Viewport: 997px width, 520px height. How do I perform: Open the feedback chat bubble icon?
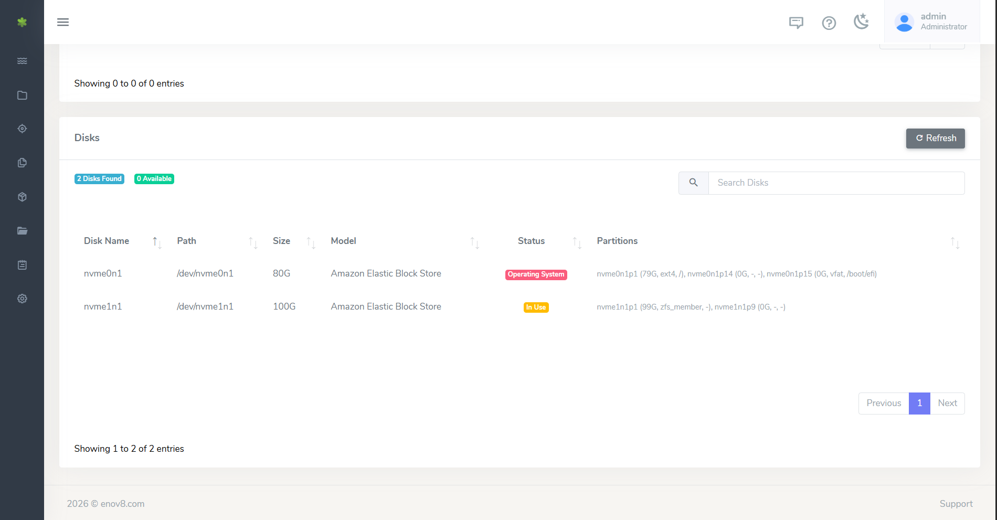(x=796, y=23)
